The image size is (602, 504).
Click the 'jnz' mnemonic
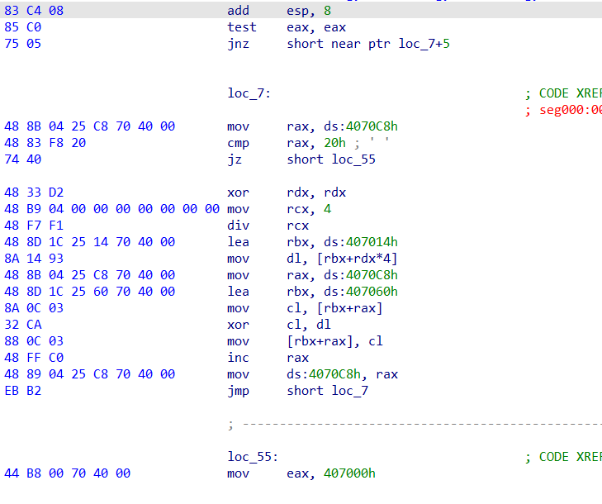tap(238, 44)
